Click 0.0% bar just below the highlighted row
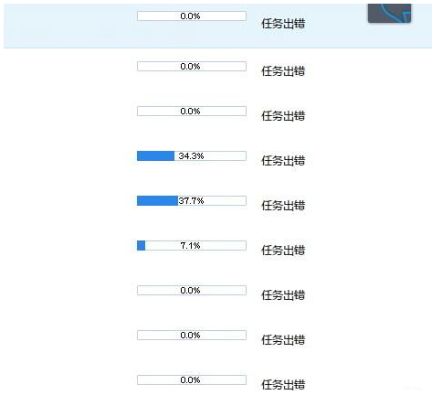 pyautogui.click(x=192, y=66)
